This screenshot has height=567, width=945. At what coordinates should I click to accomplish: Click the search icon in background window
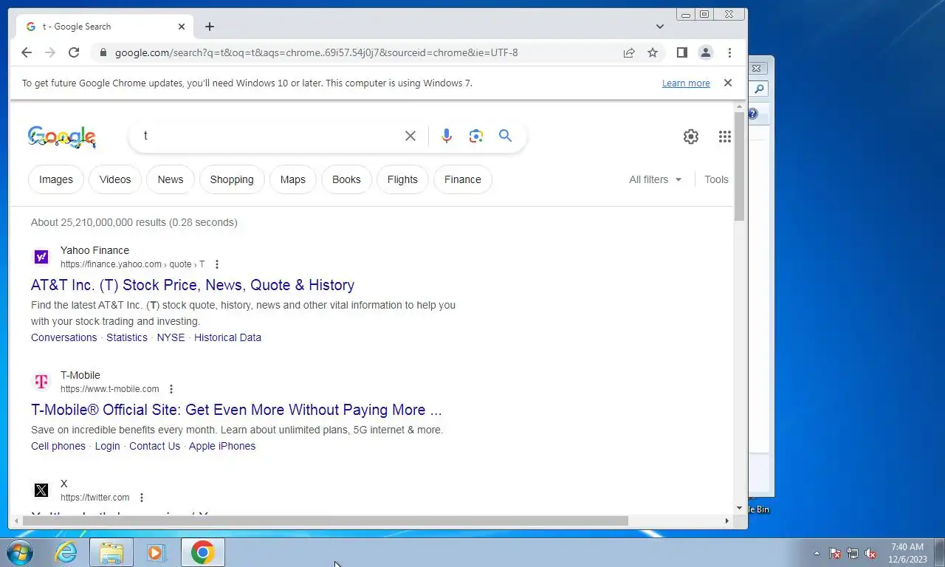point(758,89)
